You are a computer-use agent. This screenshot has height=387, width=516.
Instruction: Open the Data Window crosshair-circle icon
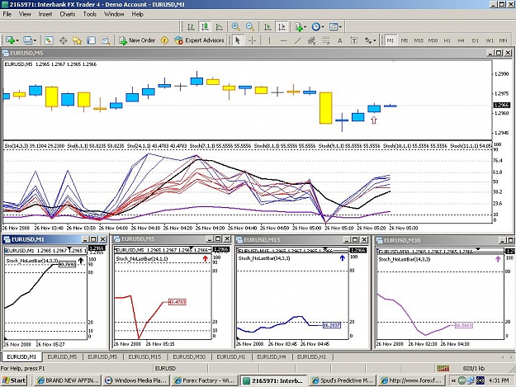click(x=63, y=40)
